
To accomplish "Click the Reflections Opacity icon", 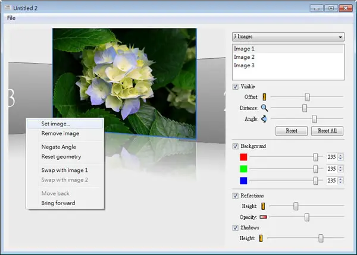I will pyautogui.click(x=263, y=217).
